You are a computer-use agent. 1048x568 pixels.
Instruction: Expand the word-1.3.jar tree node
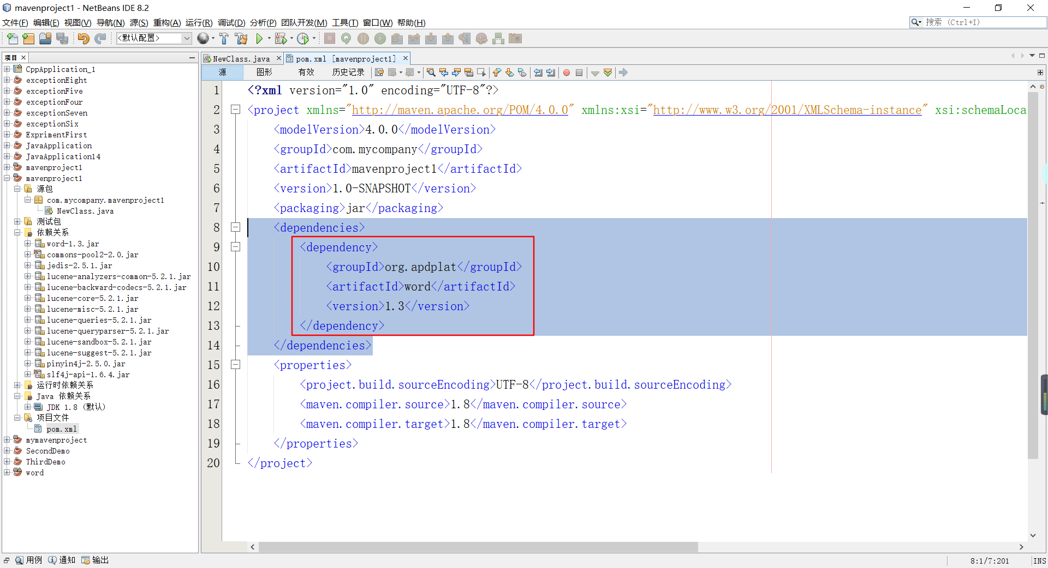click(x=28, y=244)
